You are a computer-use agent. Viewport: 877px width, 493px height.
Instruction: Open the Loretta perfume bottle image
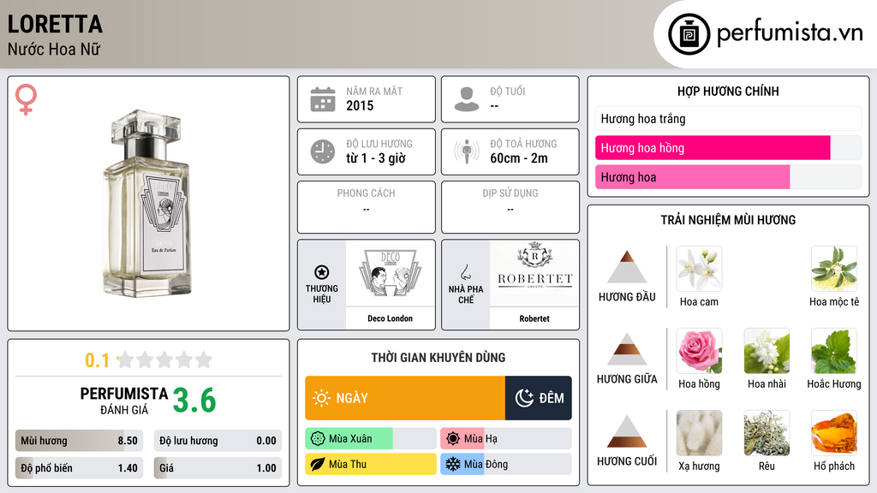(x=148, y=204)
